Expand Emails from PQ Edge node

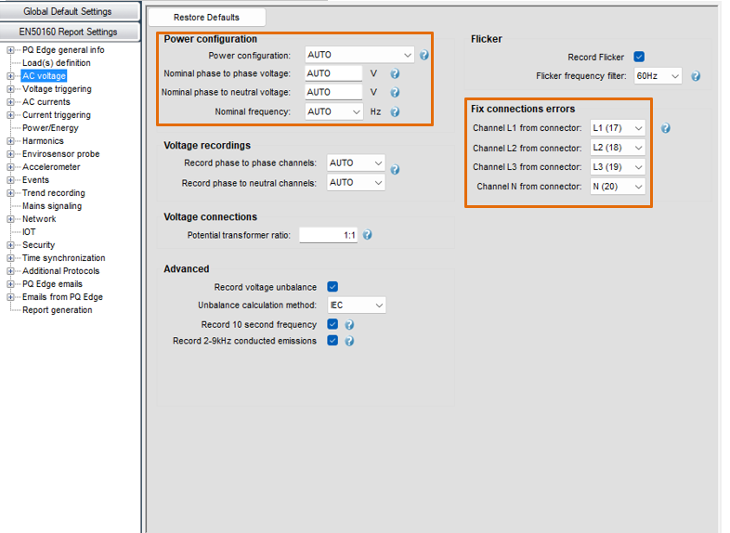coord(10,297)
